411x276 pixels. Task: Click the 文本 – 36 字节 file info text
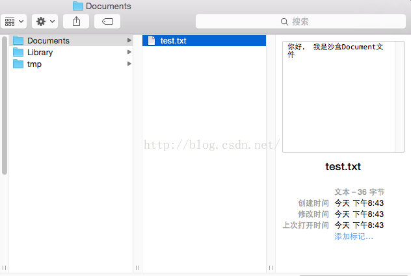click(359, 192)
